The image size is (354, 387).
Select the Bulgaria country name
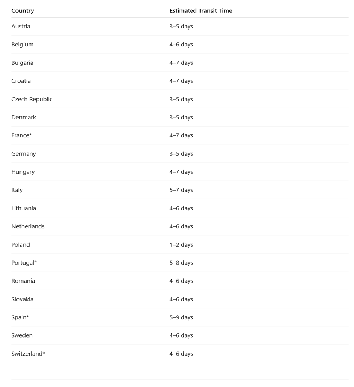22,63
